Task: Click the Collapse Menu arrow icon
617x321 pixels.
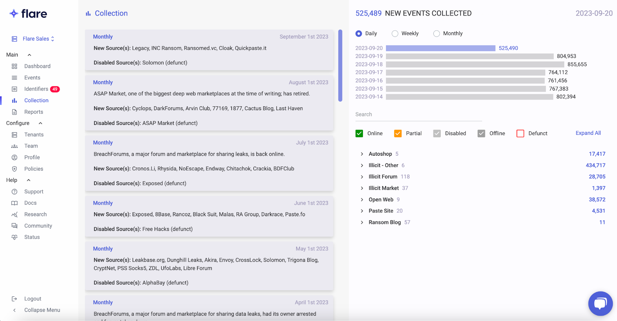Action: [x=14, y=310]
